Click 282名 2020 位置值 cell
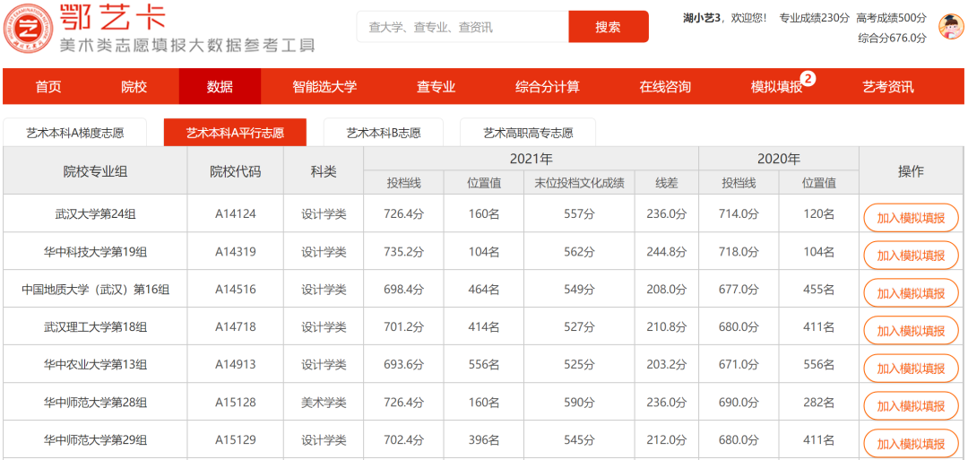Image resolution: width=968 pixels, height=460 pixels. tap(818, 403)
